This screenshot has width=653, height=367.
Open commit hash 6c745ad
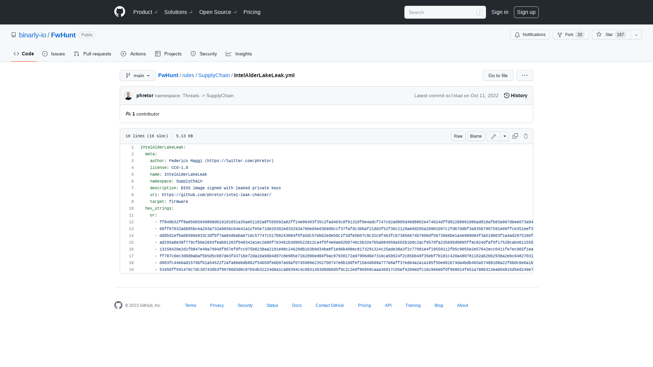point(454,96)
